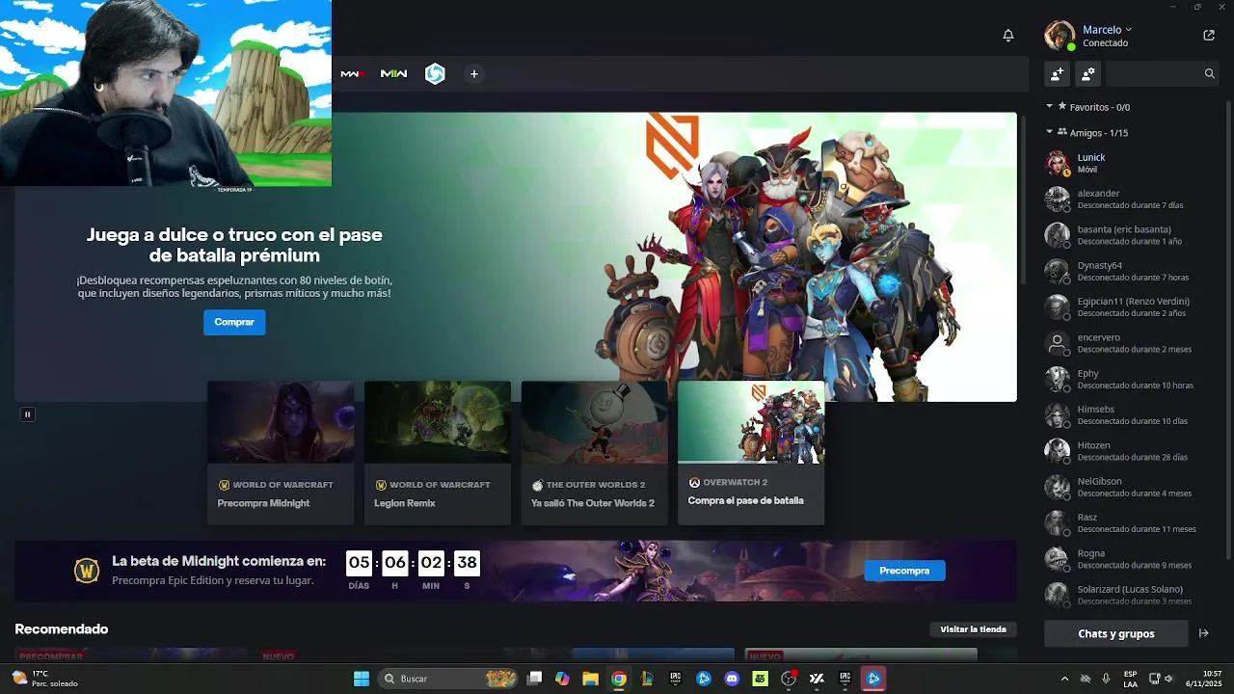Viewport: 1234px width, 694px height.
Task: Click the WoW logo on Midnight beta banner
Action: [87, 571]
